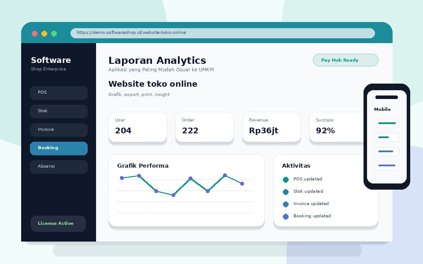Click the dot icon next to Stok updated
423x264 pixels.
tap(286, 192)
